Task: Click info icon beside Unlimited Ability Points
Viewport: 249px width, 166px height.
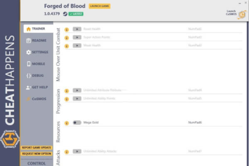Action: tap(66, 98)
